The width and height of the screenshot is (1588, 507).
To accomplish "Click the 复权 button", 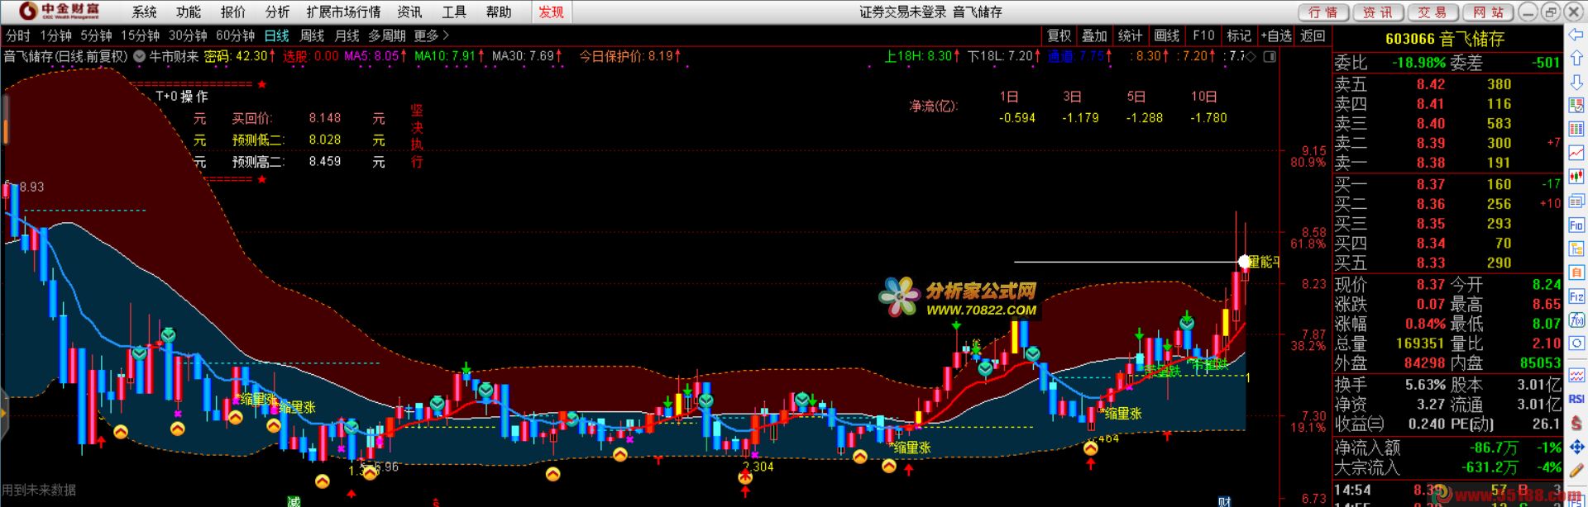I will tap(1059, 36).
